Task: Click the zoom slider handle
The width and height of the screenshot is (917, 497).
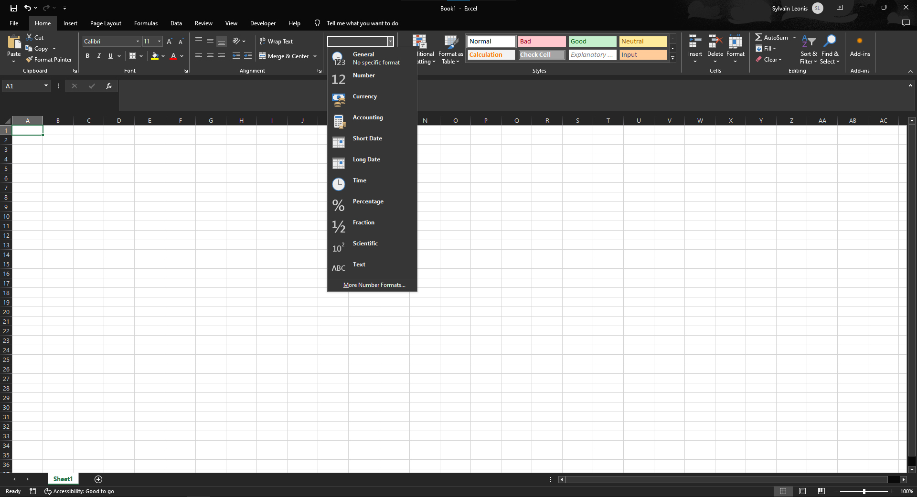Action: [x=864, y=491]
